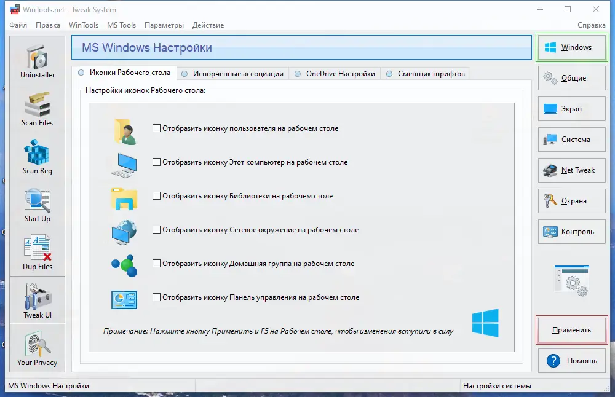Switch to OneDrive Настройки tab
Viewport: 615px width, 397px height.
click(335, 74)
